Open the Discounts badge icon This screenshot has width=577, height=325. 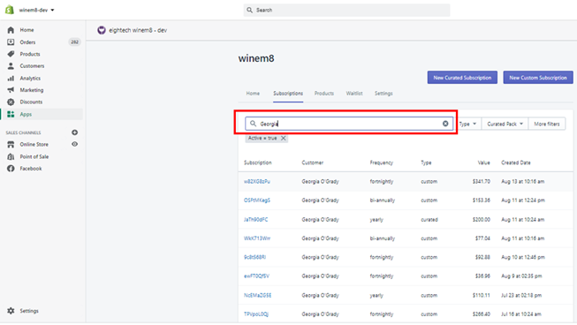[x=11, y=102]
